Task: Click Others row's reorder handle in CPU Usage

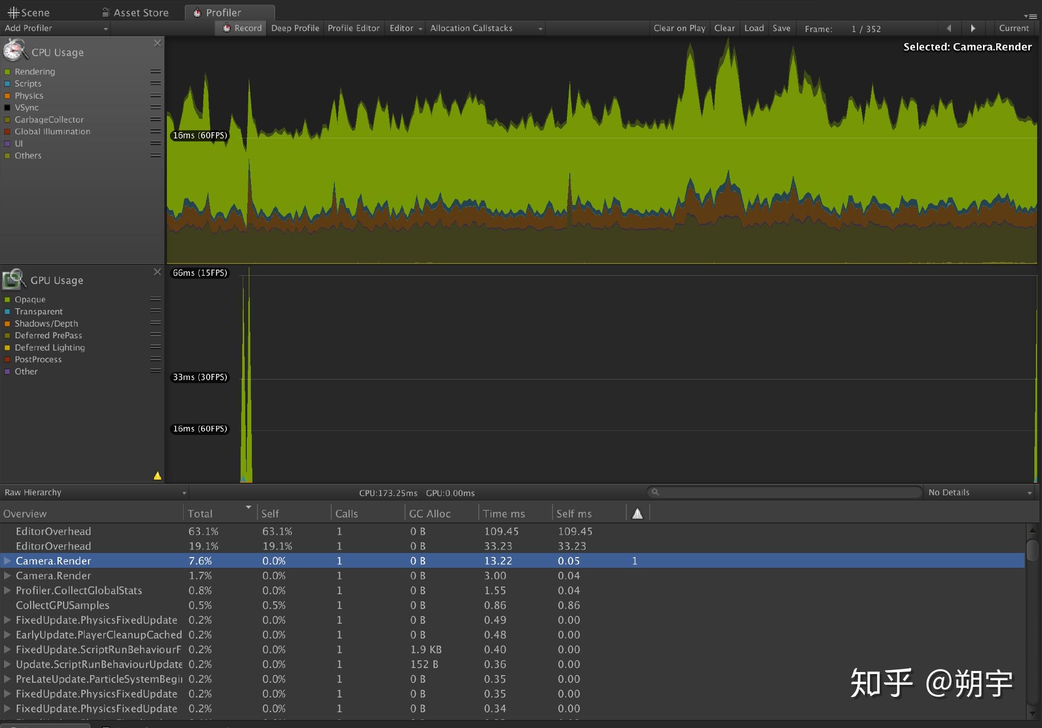Action: tap(156, 156)
